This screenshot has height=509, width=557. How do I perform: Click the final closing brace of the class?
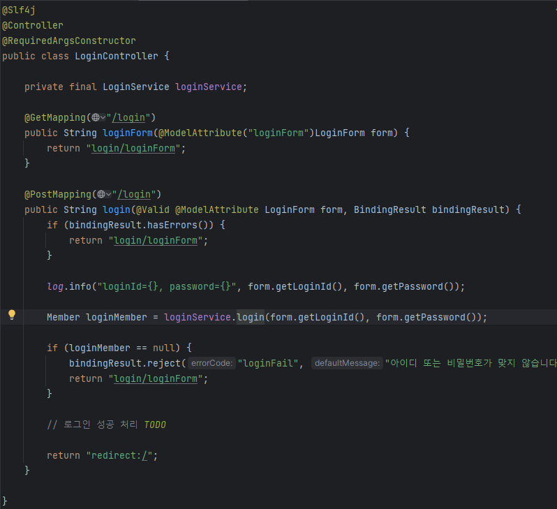pyautogui.click(x=5, y=501)
